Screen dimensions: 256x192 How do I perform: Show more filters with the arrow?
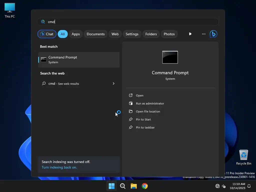190,34
